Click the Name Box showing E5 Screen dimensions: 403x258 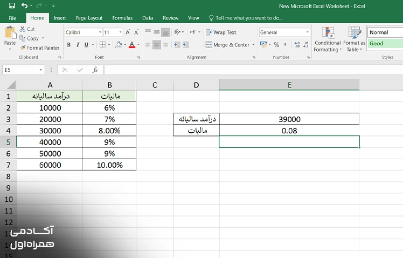pos(20,70)
